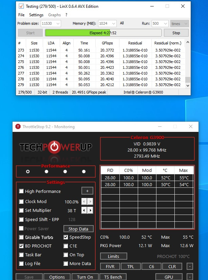
Task: Check the On Top option
Action: (66, 255)
